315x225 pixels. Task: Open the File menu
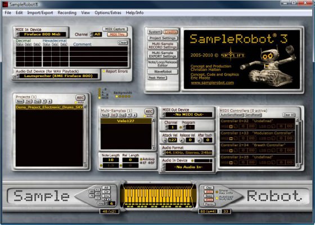pos(8,12)
